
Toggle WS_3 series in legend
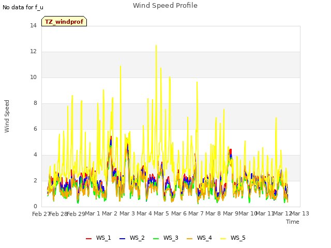tap(165, 238)
